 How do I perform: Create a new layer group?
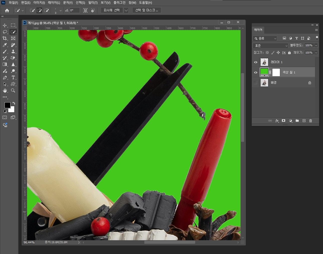coord(297,121)
